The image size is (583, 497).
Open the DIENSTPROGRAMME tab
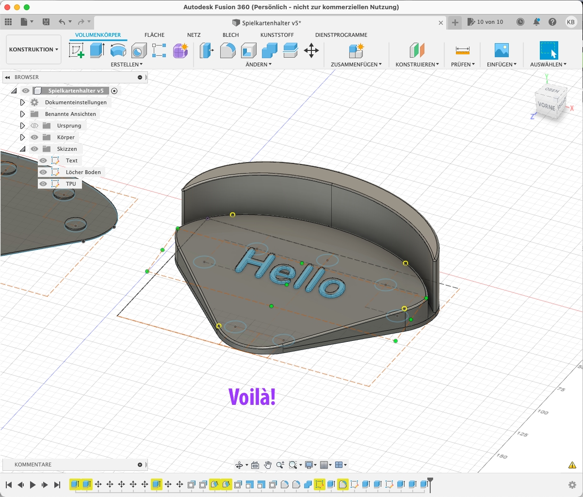pyautogui.click(x=341, y=35)
